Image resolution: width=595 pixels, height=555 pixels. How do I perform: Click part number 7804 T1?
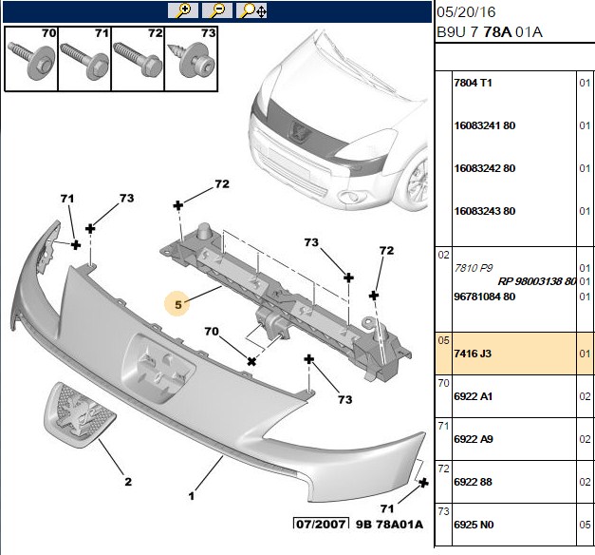[473, 83]
